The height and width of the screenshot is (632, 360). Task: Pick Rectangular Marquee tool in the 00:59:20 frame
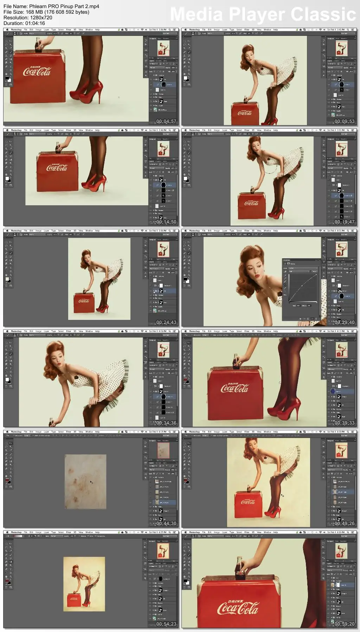pos(185,543)
